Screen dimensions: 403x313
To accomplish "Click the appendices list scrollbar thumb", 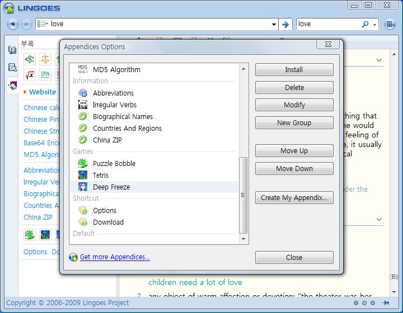I will click(243, 195).
